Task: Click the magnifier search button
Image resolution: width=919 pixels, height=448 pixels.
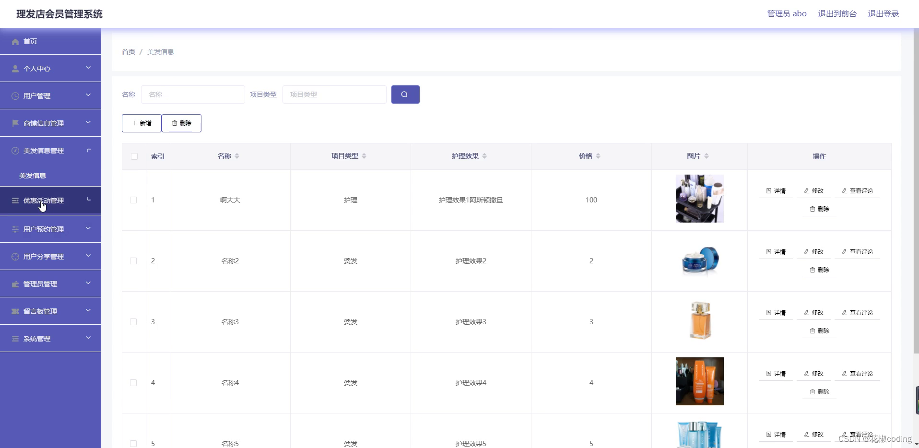Action: click(x=405, y=94)
